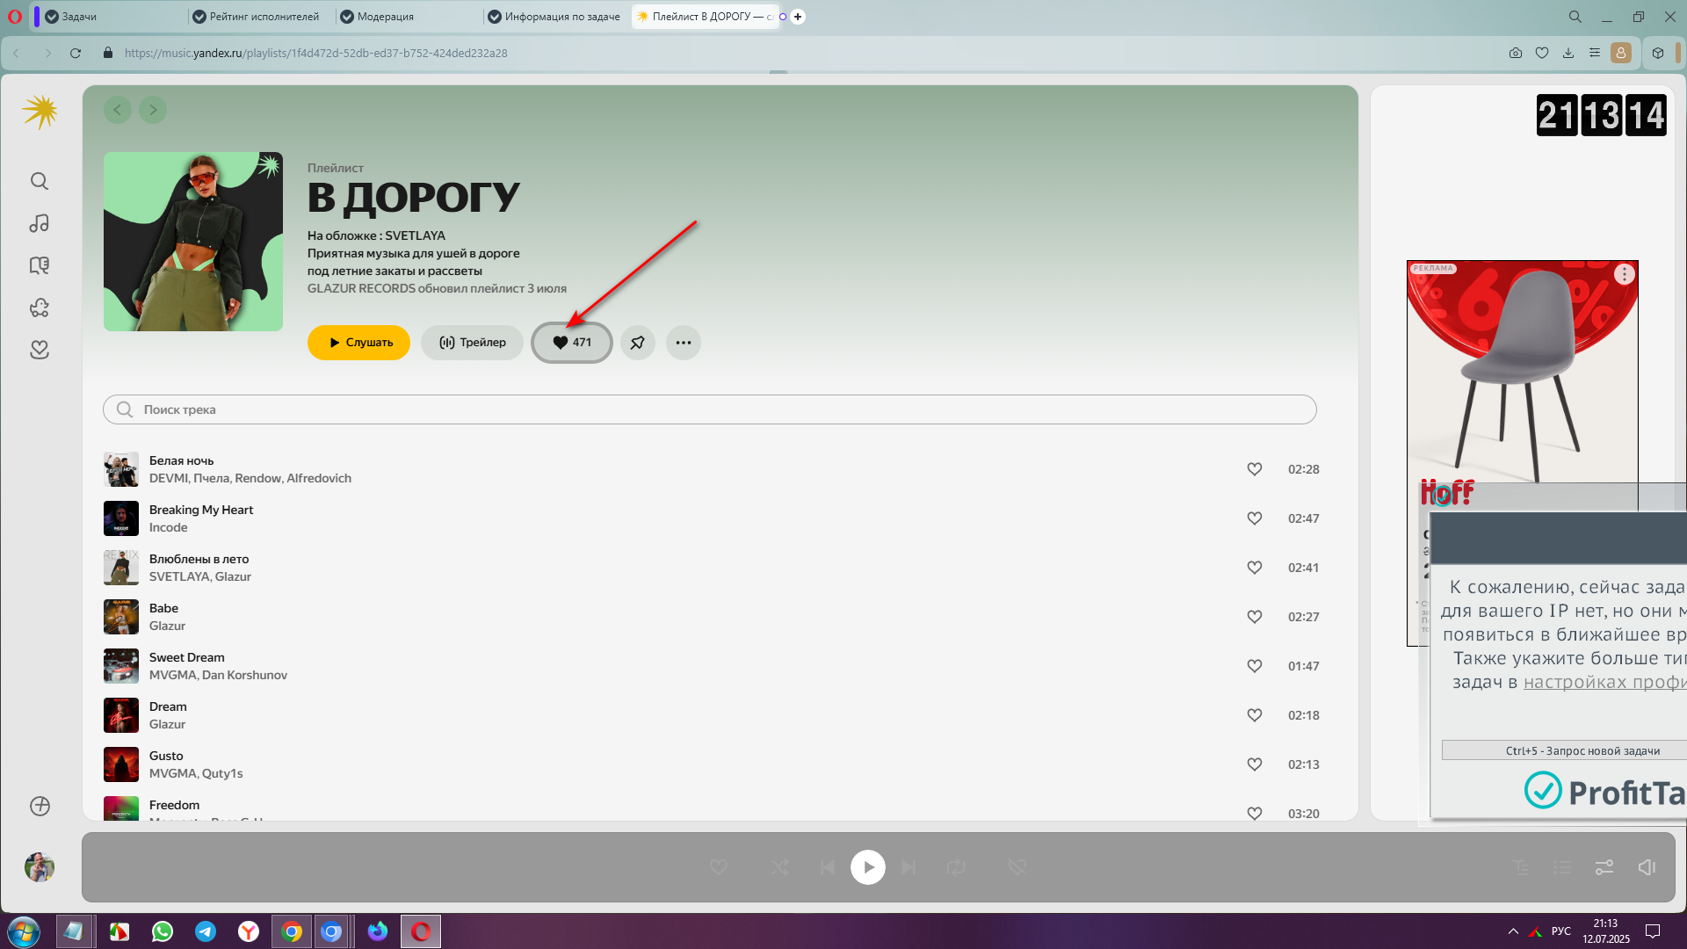1687x949 pixels.
Task: Click Breaking My Heart cover thumbnail
Action: 121,518
